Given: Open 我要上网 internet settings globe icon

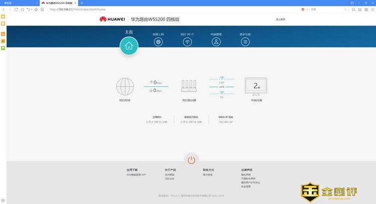Looking at the screenshot, I should 158,42.
